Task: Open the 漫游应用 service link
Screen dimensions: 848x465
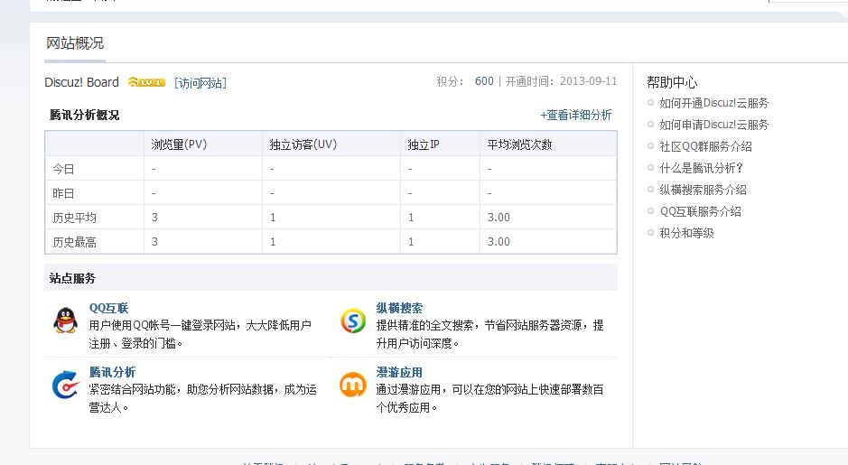Action: (399, 372)
